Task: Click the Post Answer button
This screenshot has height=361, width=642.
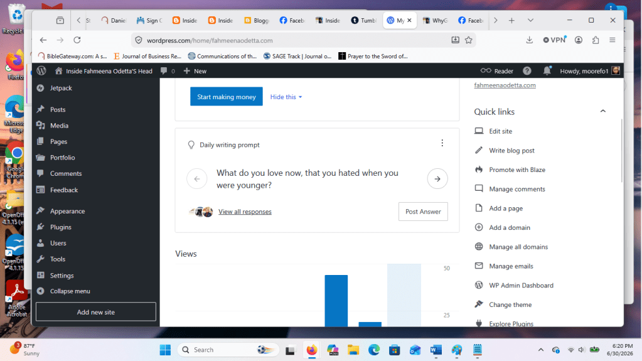Action: click(x=423, y=212)
